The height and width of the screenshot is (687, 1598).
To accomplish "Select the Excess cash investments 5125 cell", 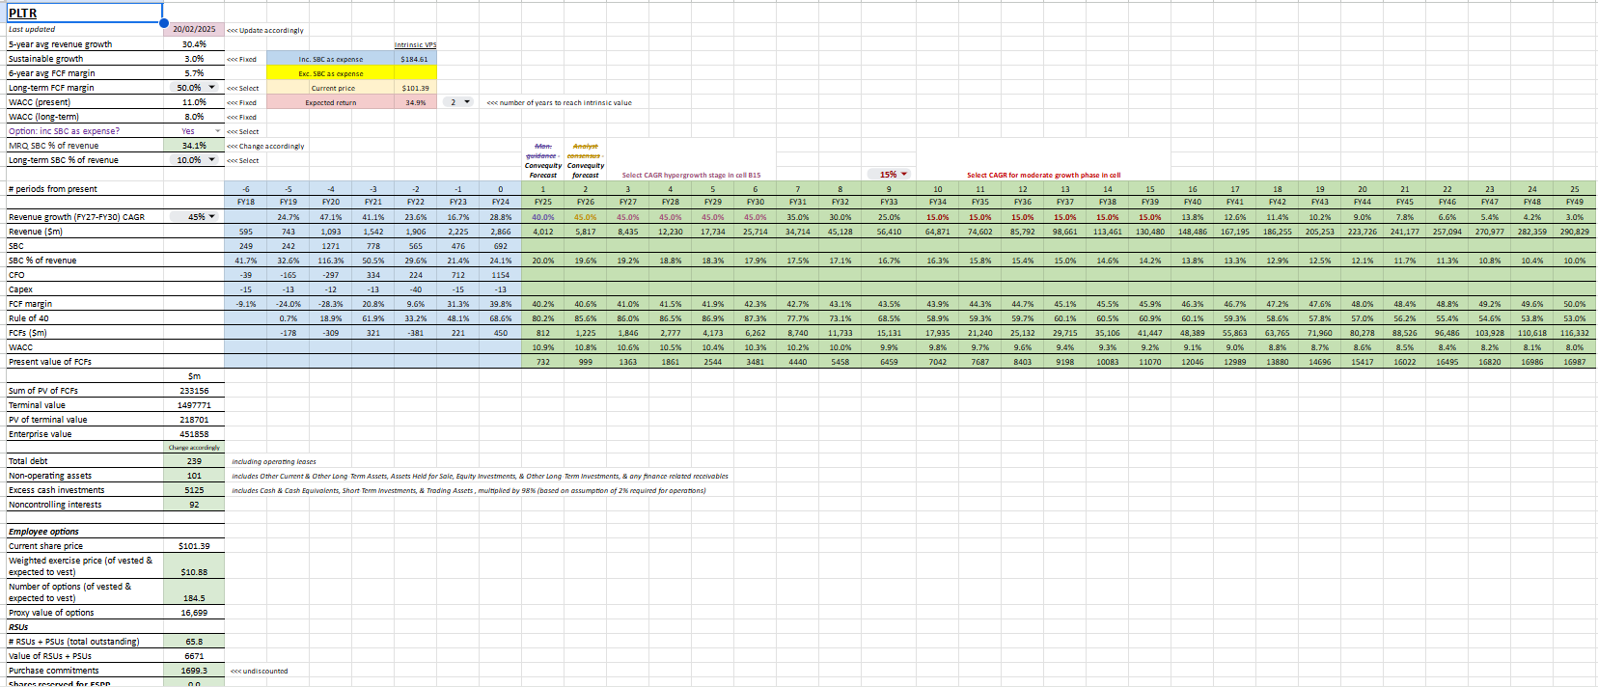I will pos(194,490).
